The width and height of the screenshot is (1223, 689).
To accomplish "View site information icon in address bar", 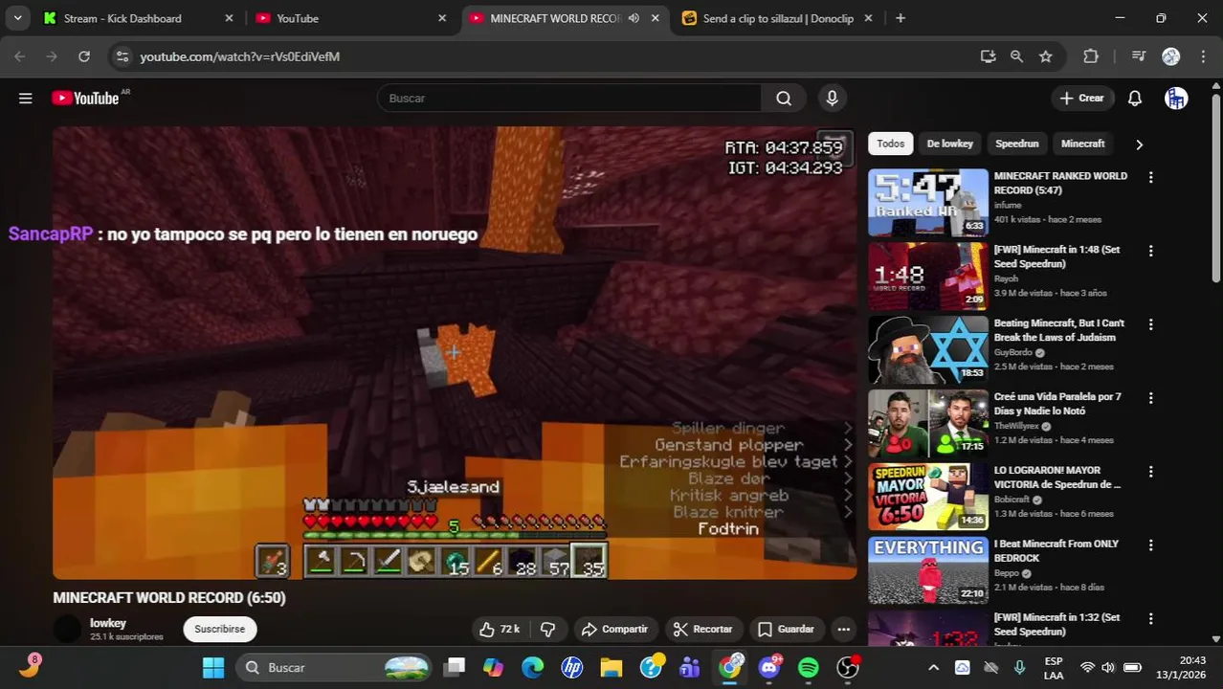I will point(122,56).
